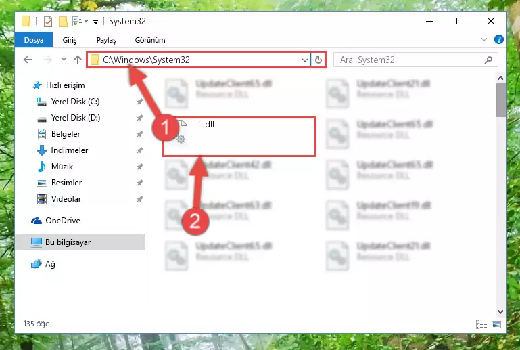
Task: Select Ağ in the navigation pane
Action: pos(50,264)
